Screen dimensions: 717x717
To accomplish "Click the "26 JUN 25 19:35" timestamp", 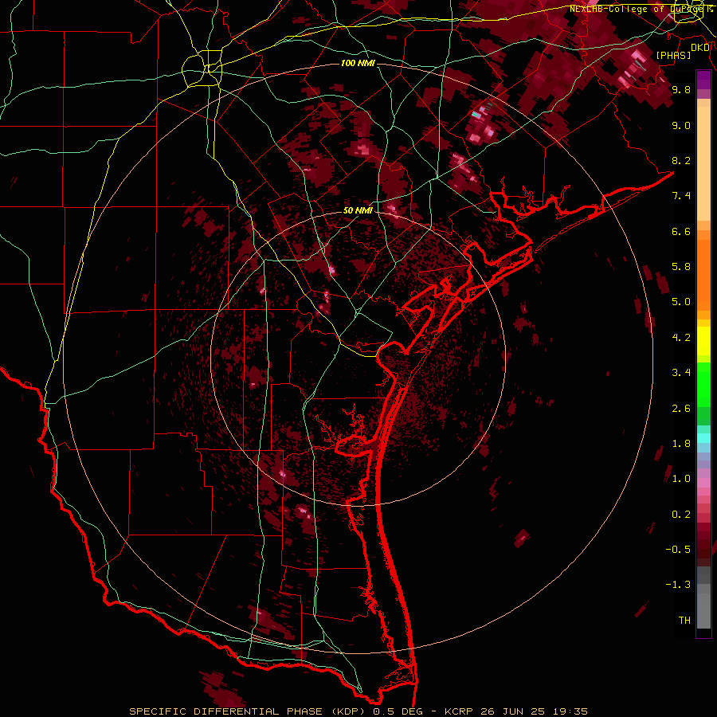I will coord(535,711).
